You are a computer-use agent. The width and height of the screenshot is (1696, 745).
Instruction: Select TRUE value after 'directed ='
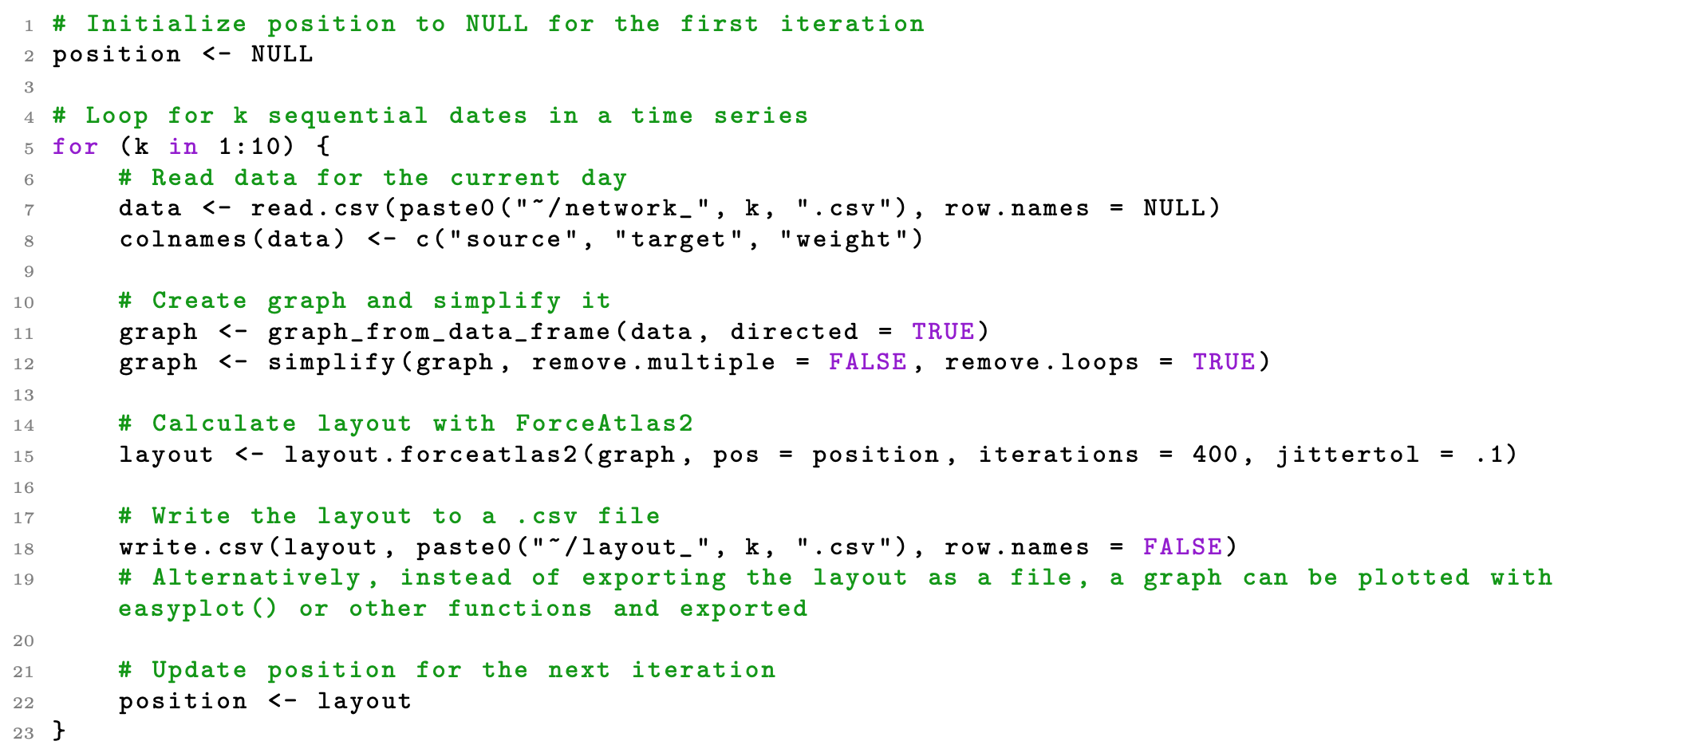click(943, 332)
